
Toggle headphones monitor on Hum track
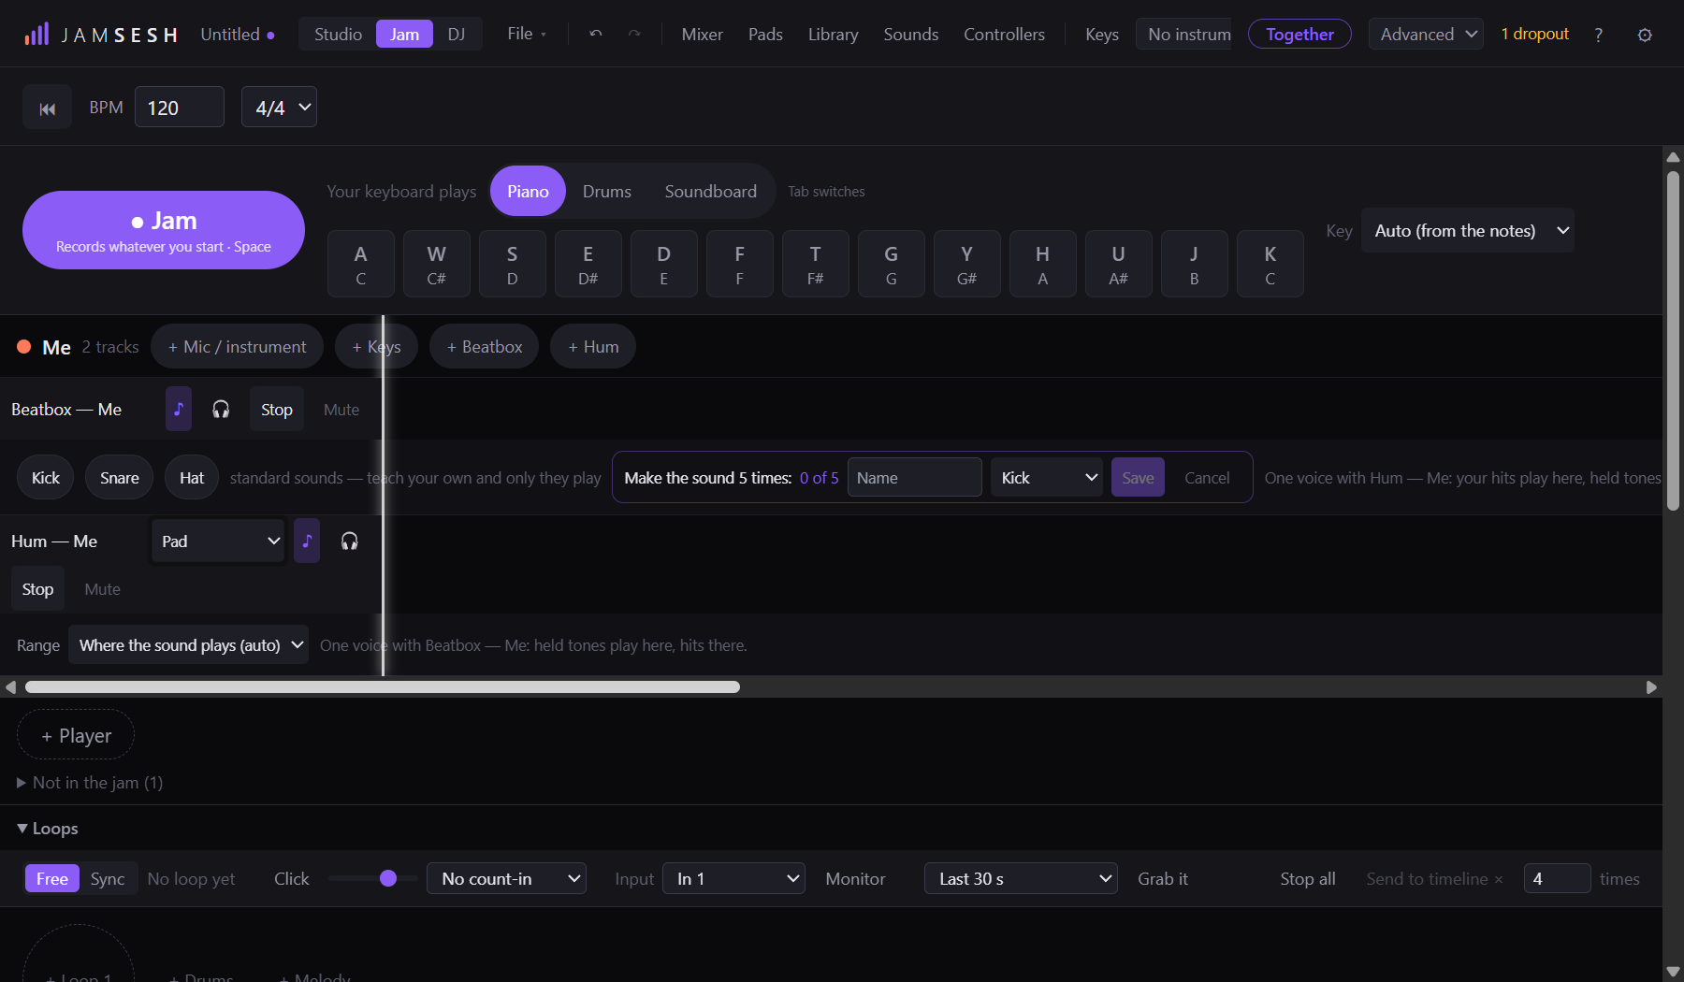click(x=350, y=541)
